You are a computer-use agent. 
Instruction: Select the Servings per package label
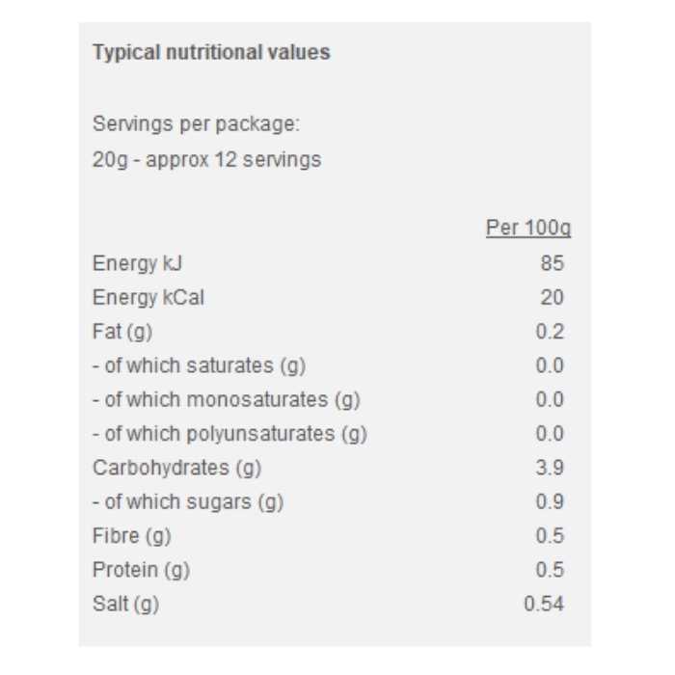197,124
